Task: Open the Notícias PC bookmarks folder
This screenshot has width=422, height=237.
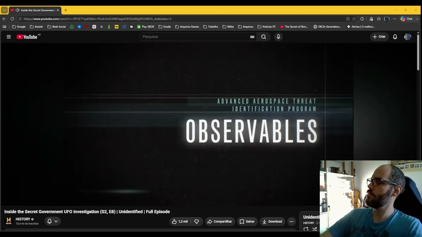Action: click(x=267, y=27)
